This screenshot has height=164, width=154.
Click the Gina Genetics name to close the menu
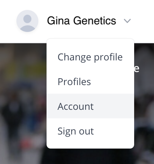click(81, 21)
